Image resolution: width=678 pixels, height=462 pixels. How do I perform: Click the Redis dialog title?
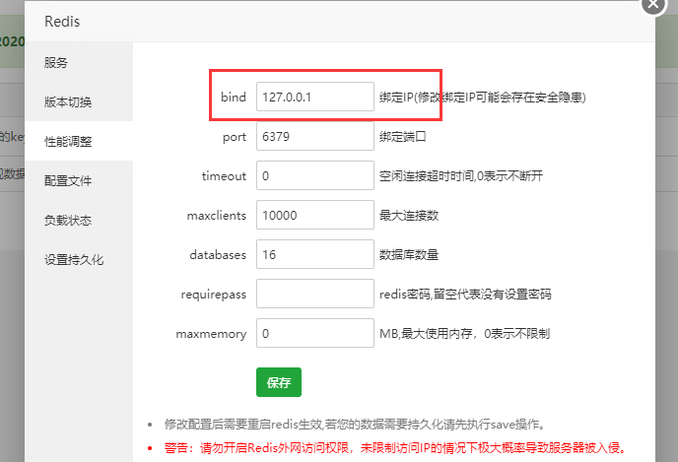click(x=62, y=21)
